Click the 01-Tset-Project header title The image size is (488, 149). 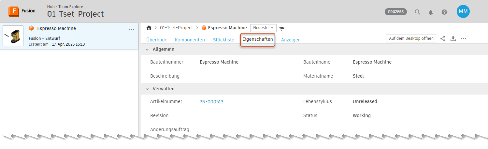coord(76,14)
